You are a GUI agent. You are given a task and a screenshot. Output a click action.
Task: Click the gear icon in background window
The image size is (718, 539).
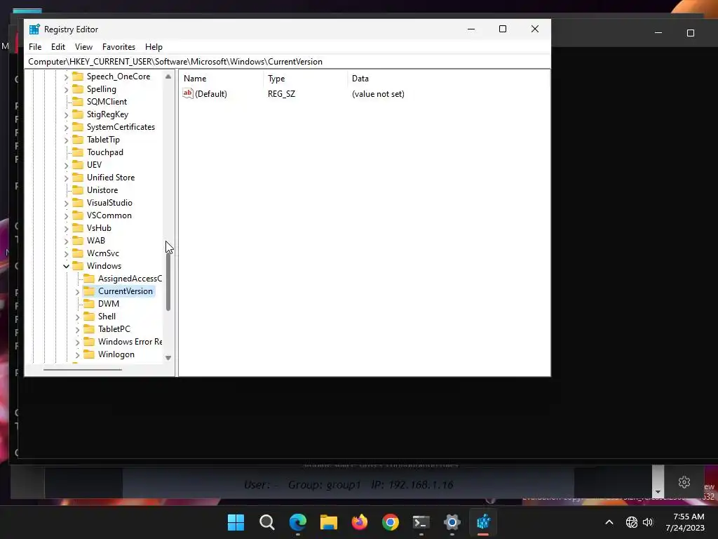click(x=684, y=482)
